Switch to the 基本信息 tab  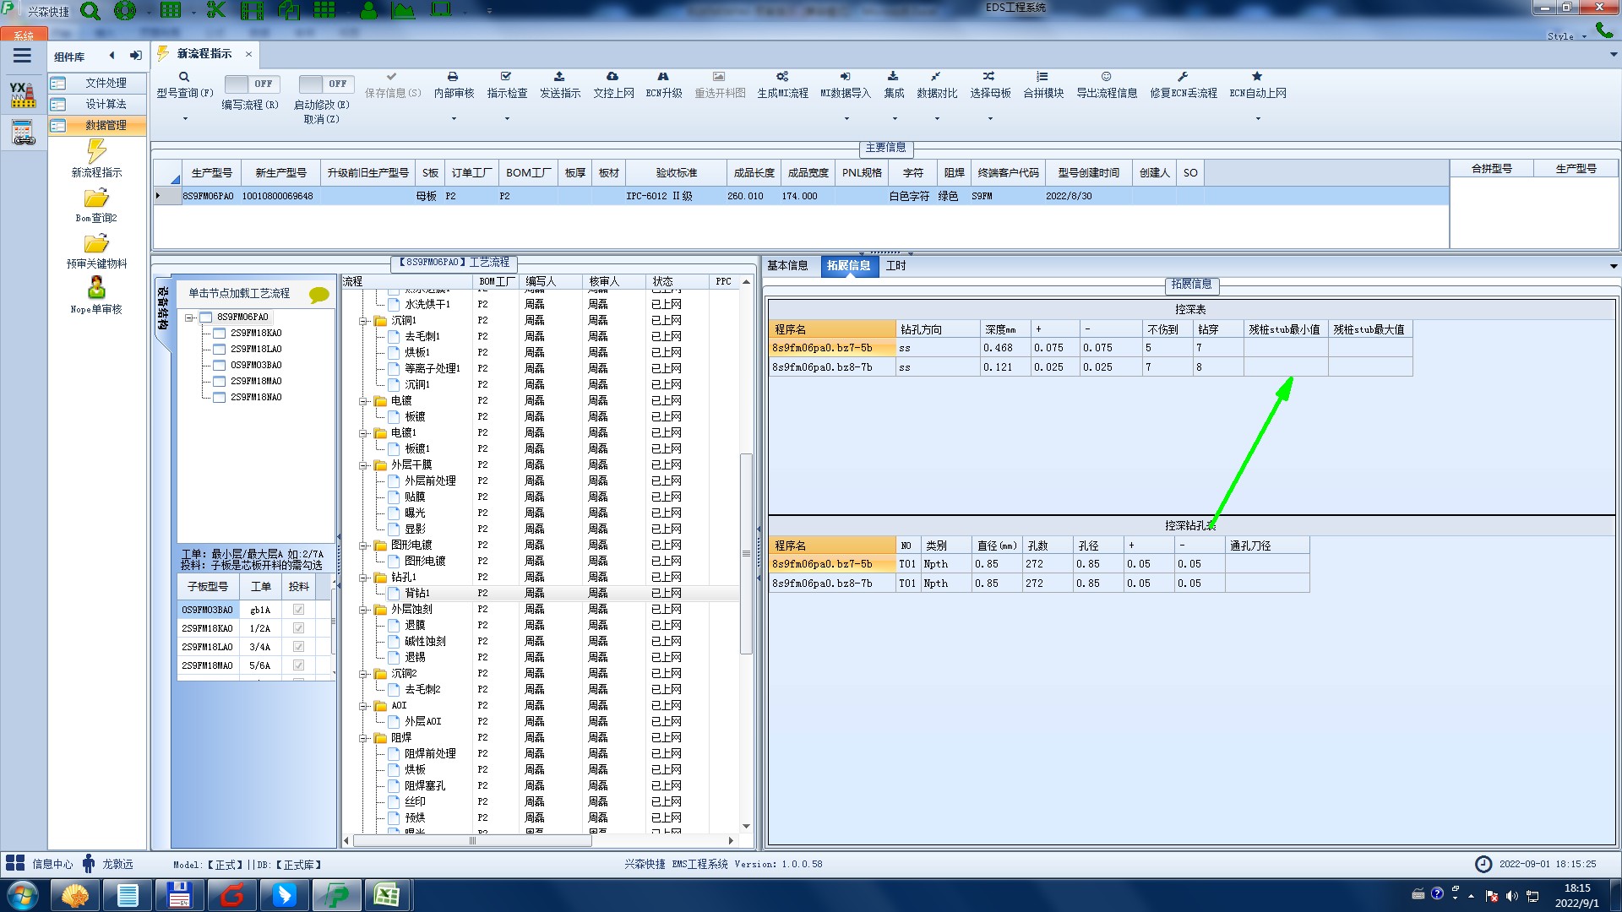[x=787, y=266]
